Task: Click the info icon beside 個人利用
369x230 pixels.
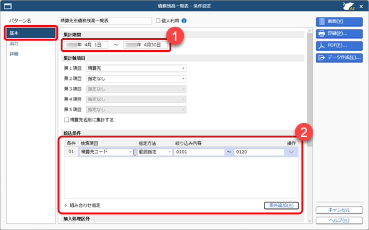Action: point(184,21)
